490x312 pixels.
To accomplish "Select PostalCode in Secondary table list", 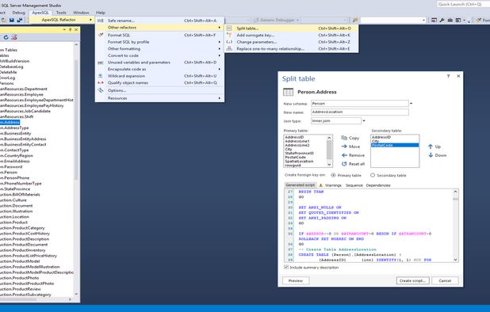I will tap(395, 145).
